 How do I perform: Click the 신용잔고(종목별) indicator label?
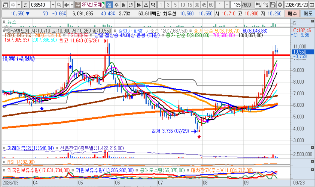pyautogui.click(x=92, y=148)
